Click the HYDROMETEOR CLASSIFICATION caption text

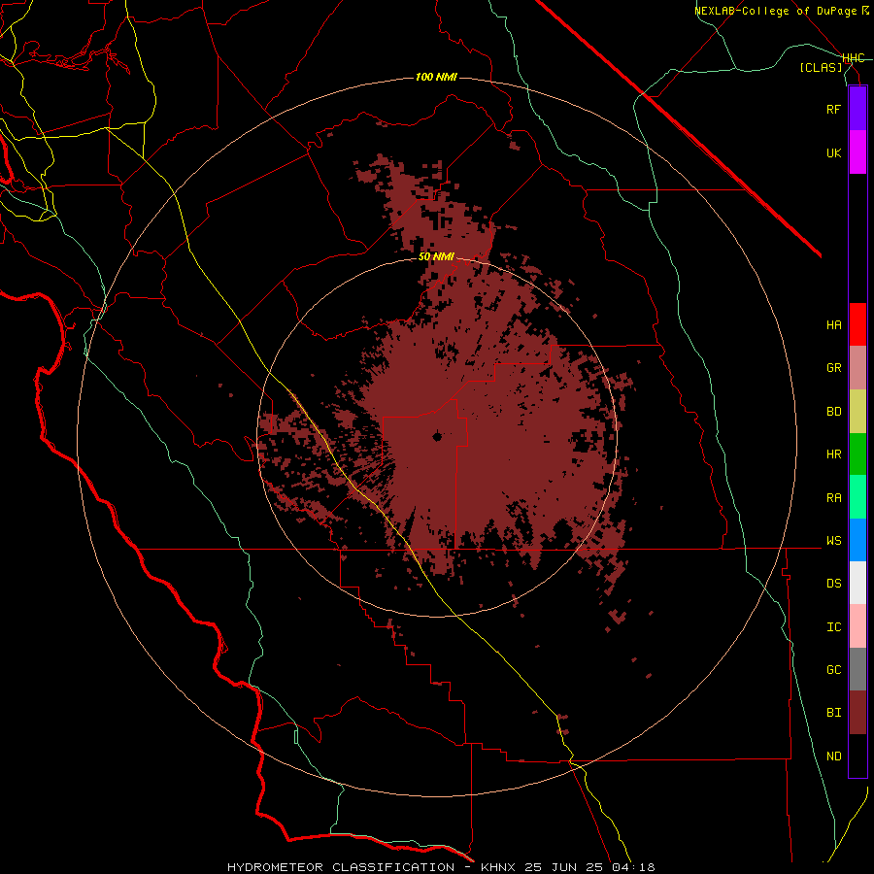[x=341, y=867]
